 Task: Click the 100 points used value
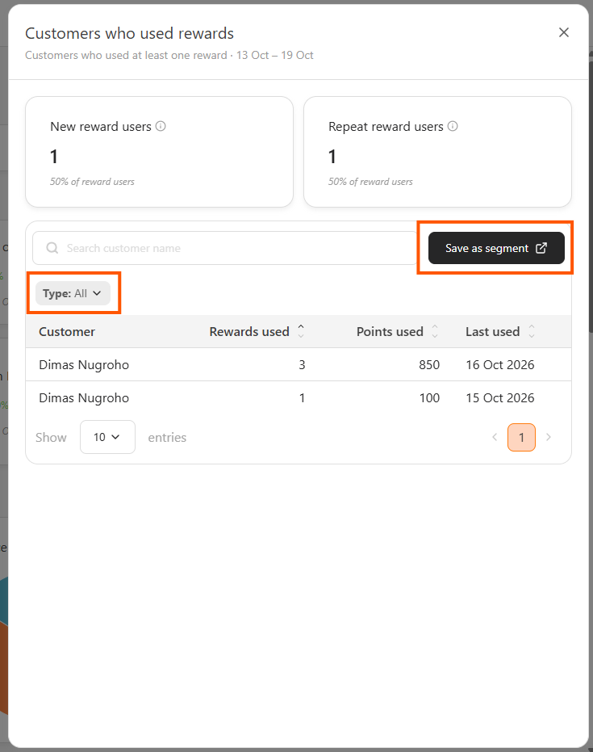coord(430,397)
